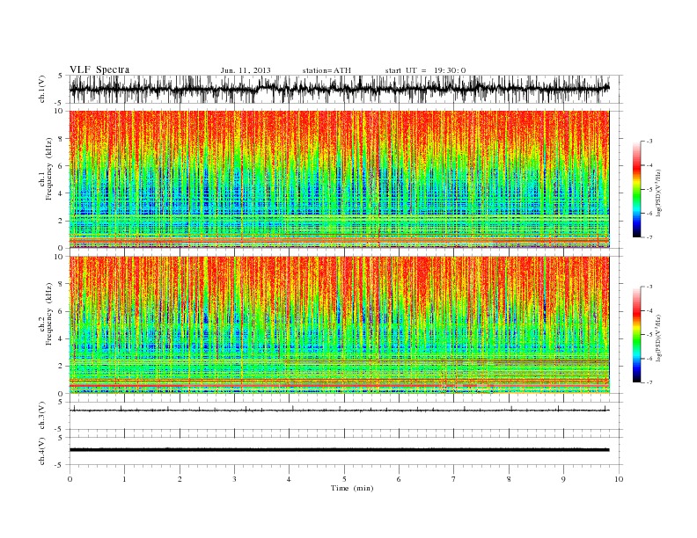697x538 pixels.
Task: Click the "ch.1(V)" axis label
Action: coord(42,89)
